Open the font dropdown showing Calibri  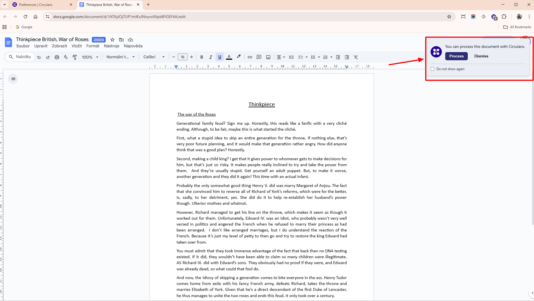tap(154, 57)
